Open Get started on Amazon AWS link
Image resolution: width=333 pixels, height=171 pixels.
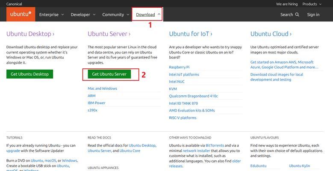pos(284,65)
